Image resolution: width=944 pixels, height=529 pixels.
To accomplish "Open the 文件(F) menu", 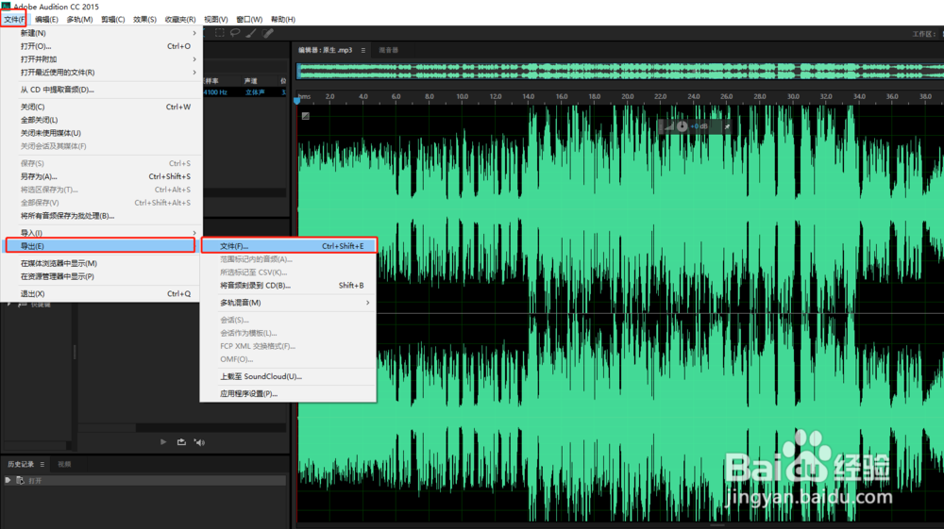I will click(x=14, y=19).
